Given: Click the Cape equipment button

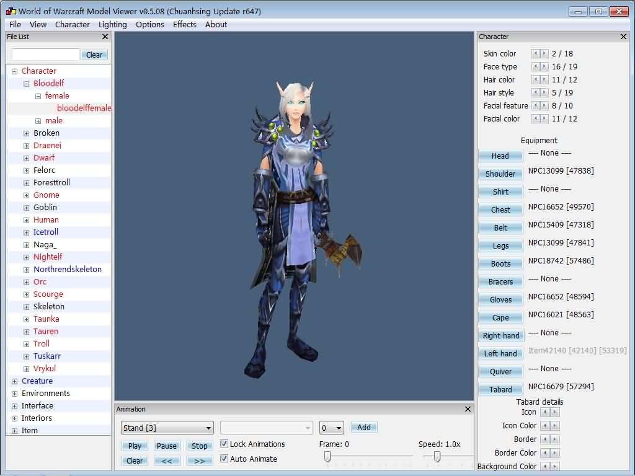Looking at the screenshot, I should [x=500, y=318].
